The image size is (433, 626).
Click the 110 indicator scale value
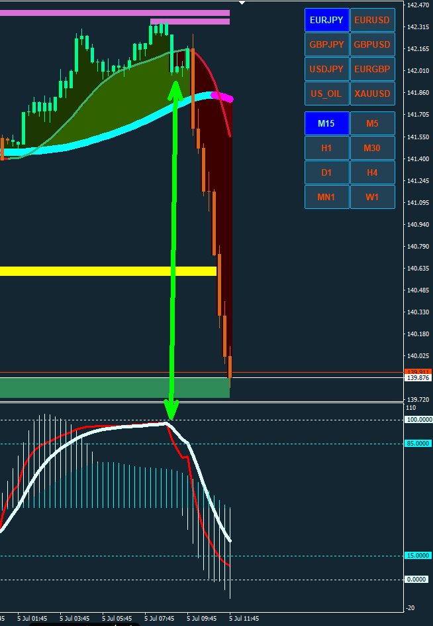tap(411, 408)
